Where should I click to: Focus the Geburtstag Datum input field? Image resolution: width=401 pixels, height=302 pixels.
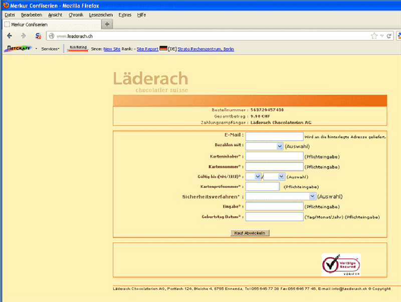[x=274, y=217]
